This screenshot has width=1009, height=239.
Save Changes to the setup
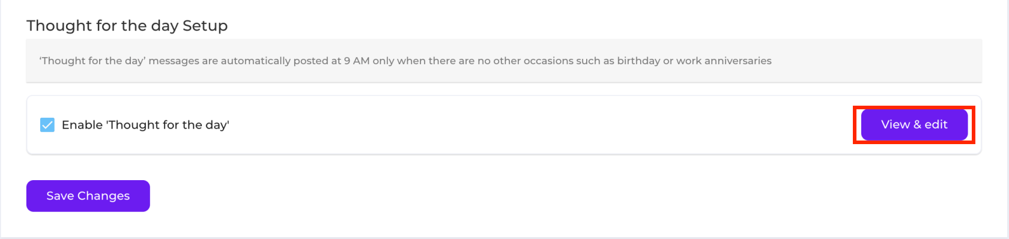tap(88, 196)
